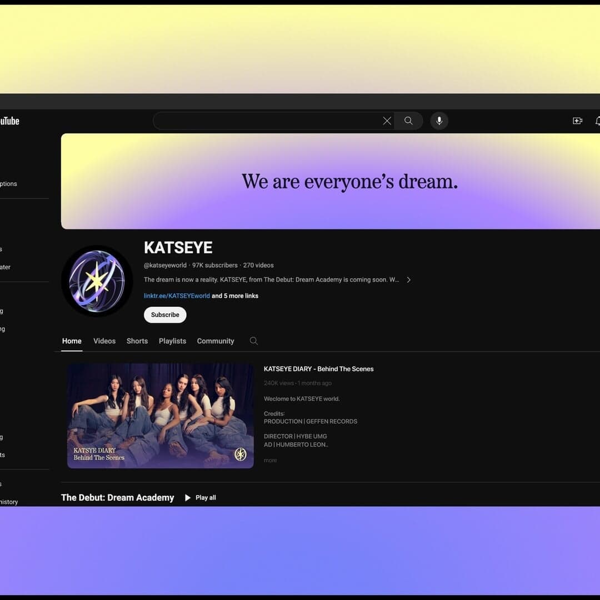Click 'and 5 more links'
Image resolution: width=600 pixels, height=600 pixels.
(x=234, y=296)
